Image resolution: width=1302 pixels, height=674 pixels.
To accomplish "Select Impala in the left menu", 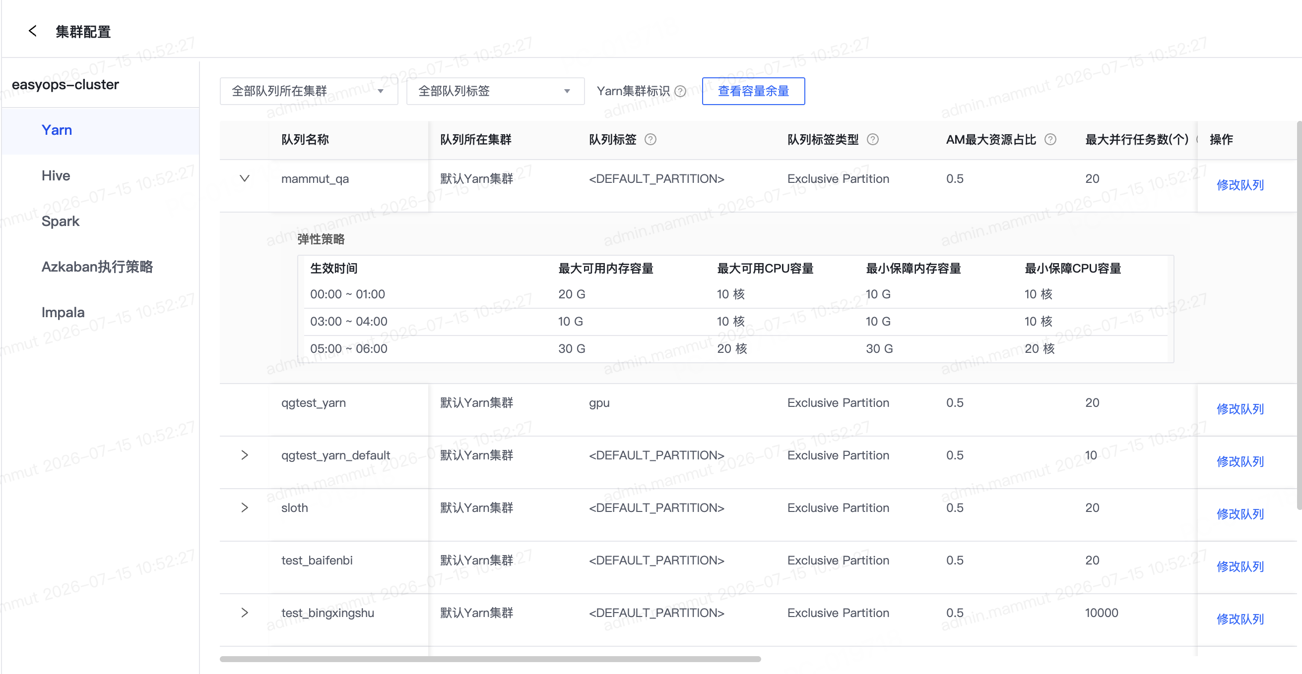I will (63, 312).
